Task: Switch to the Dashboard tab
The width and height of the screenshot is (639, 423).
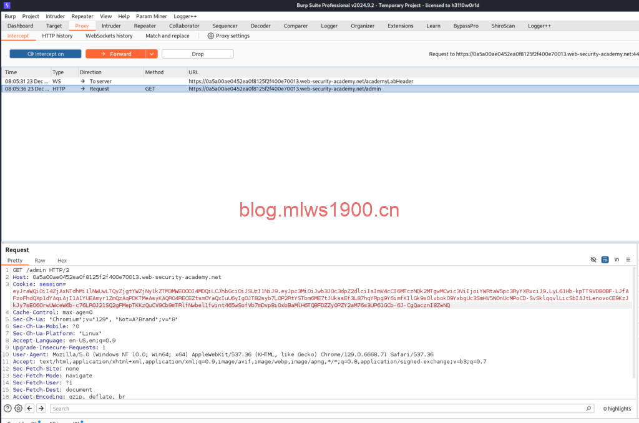Action: click(21, 26)
